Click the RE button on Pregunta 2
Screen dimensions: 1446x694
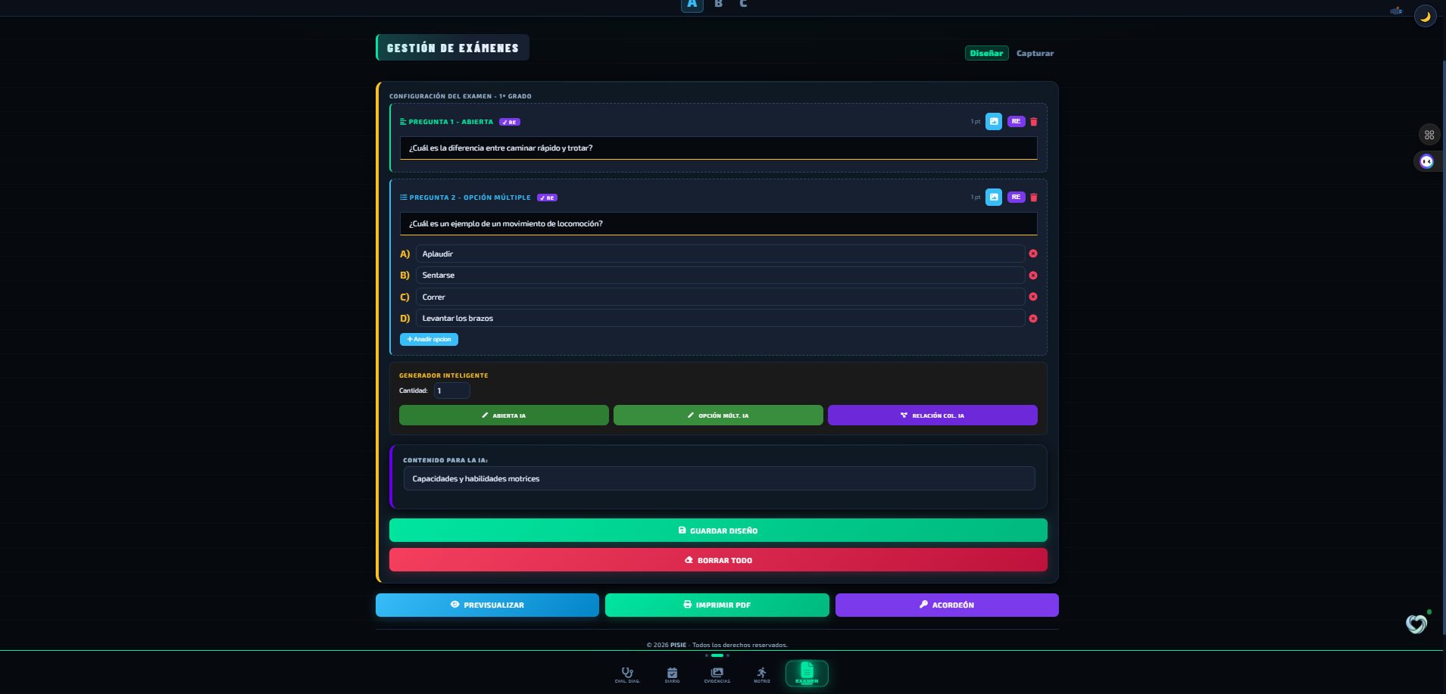coord(1016,197)
